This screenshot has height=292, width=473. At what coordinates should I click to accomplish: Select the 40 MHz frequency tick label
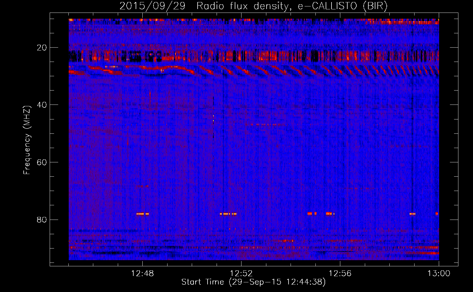click(x=42, y=105)
